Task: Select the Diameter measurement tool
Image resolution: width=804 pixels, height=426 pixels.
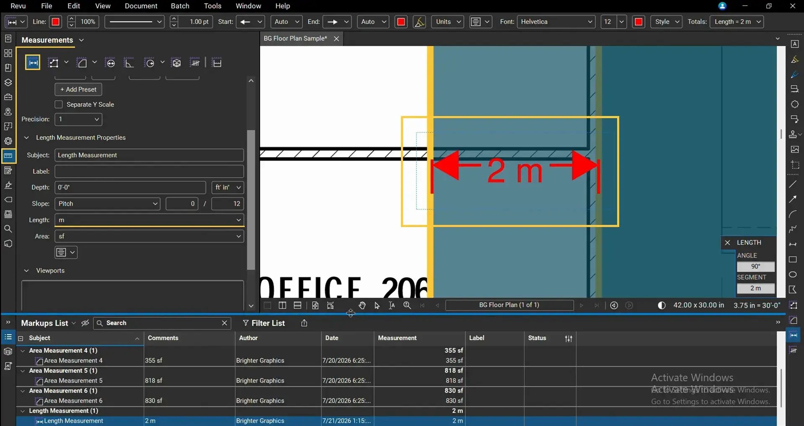Action: click(110, 63)
